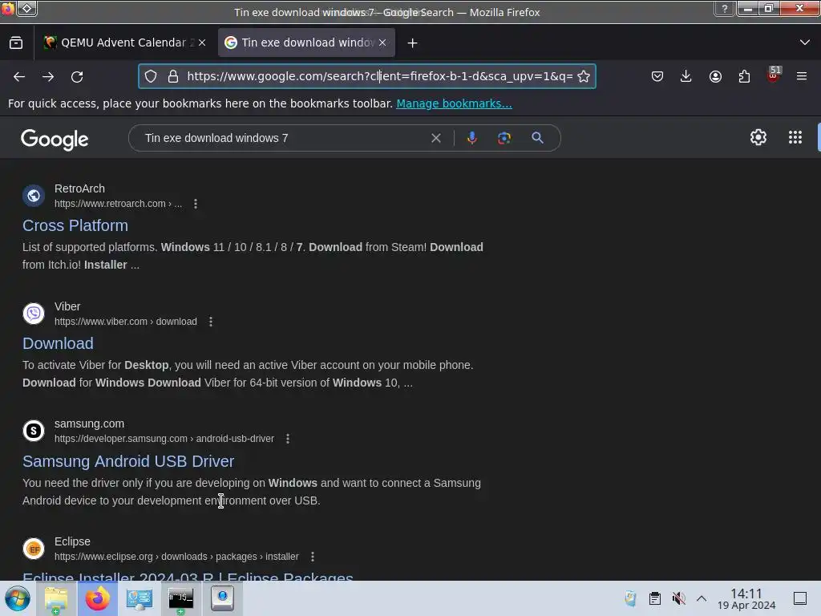This screenshot has height=616, width=821.
Task: Go to Google home via logo
Action: (55, 139)
